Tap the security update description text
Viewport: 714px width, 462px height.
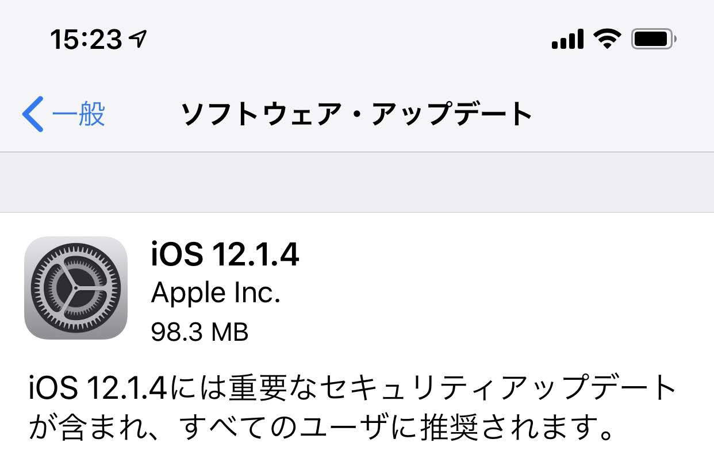[352, 406]
